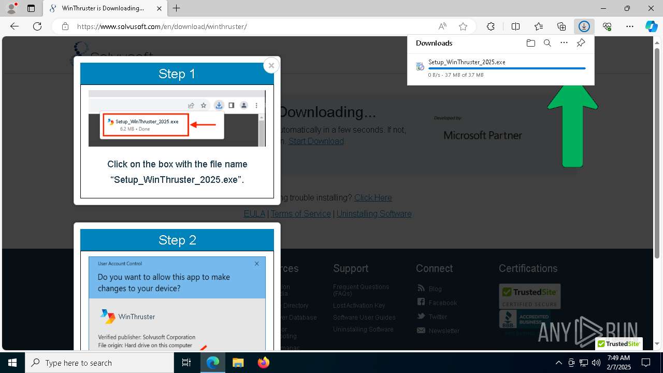Open Favorites list icon

coord(539,26)
